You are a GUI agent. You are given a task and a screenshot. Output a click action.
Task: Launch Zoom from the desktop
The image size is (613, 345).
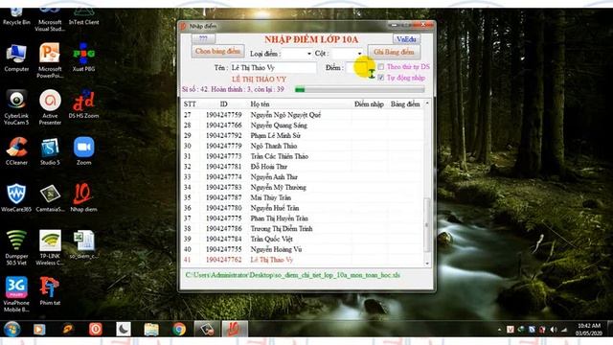pos(83,151)
